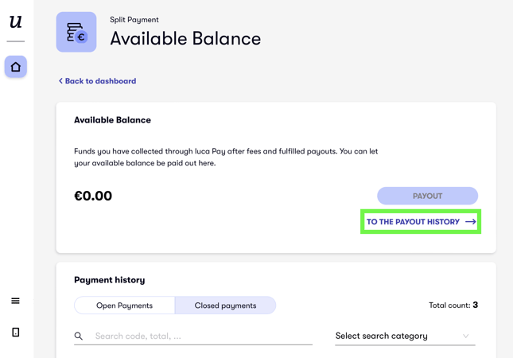Click the phone-shaped icon at sidebar bottom

tap(15, 333)
